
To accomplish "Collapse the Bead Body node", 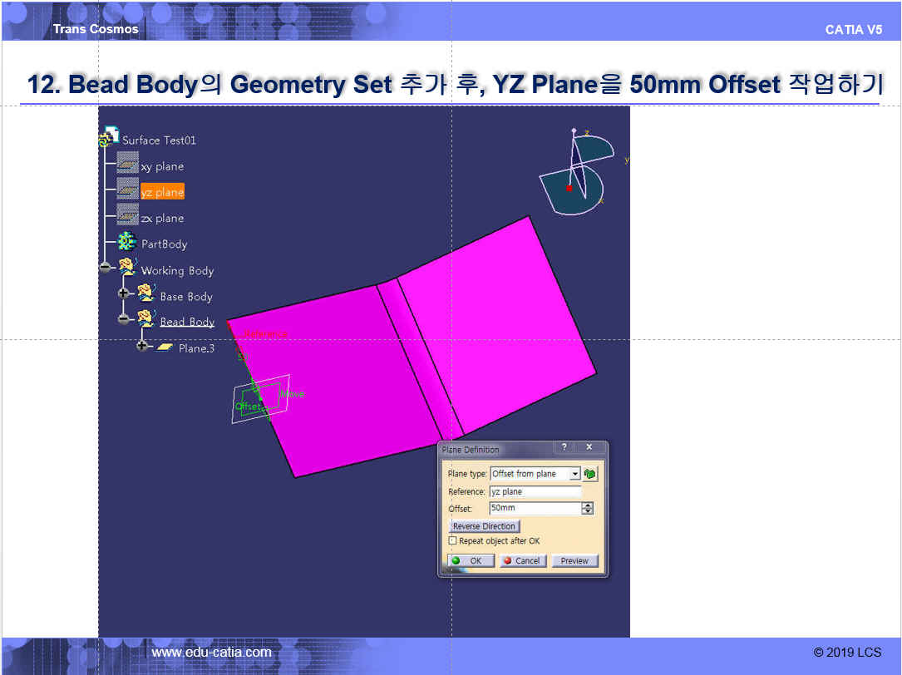I will (123, 318).
